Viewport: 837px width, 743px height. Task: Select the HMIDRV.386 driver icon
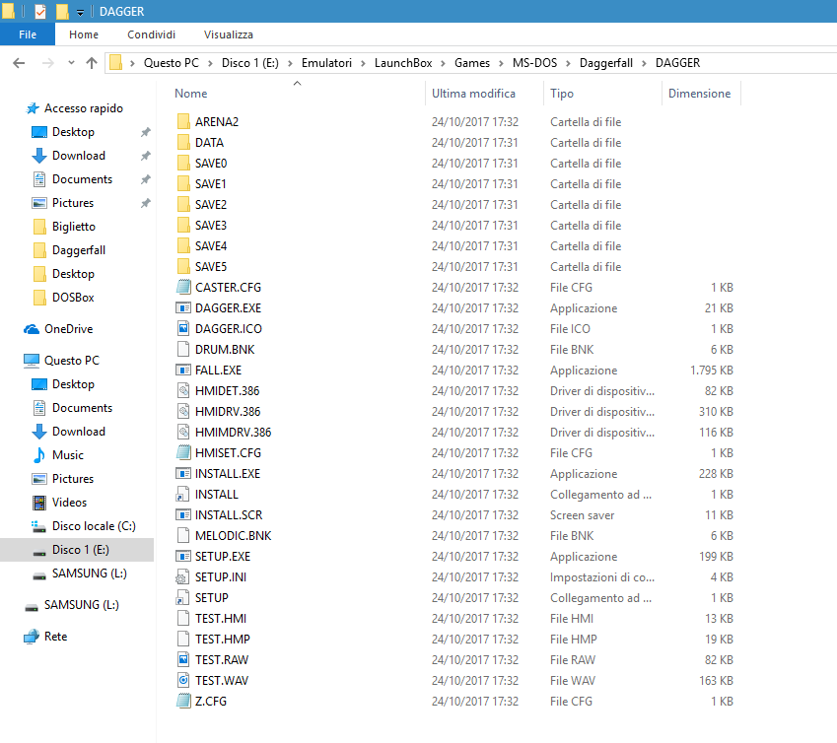tap(183, 411)
